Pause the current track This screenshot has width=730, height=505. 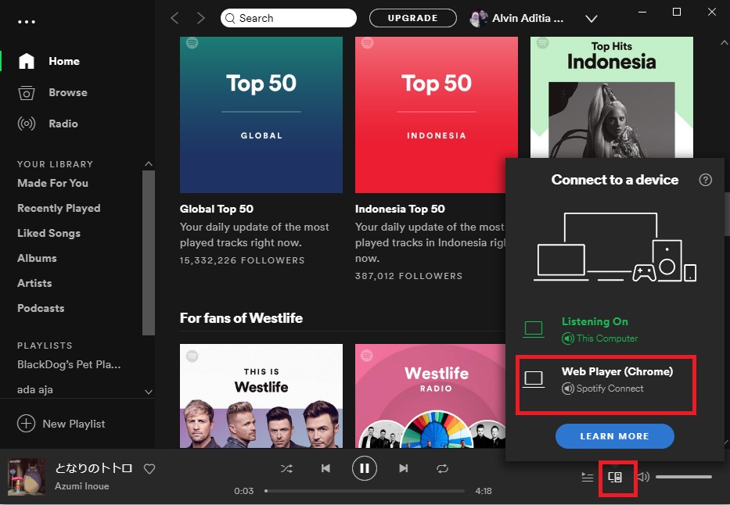click(365, 468)
